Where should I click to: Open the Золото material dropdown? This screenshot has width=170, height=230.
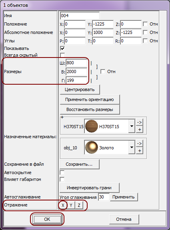[132, 147]
